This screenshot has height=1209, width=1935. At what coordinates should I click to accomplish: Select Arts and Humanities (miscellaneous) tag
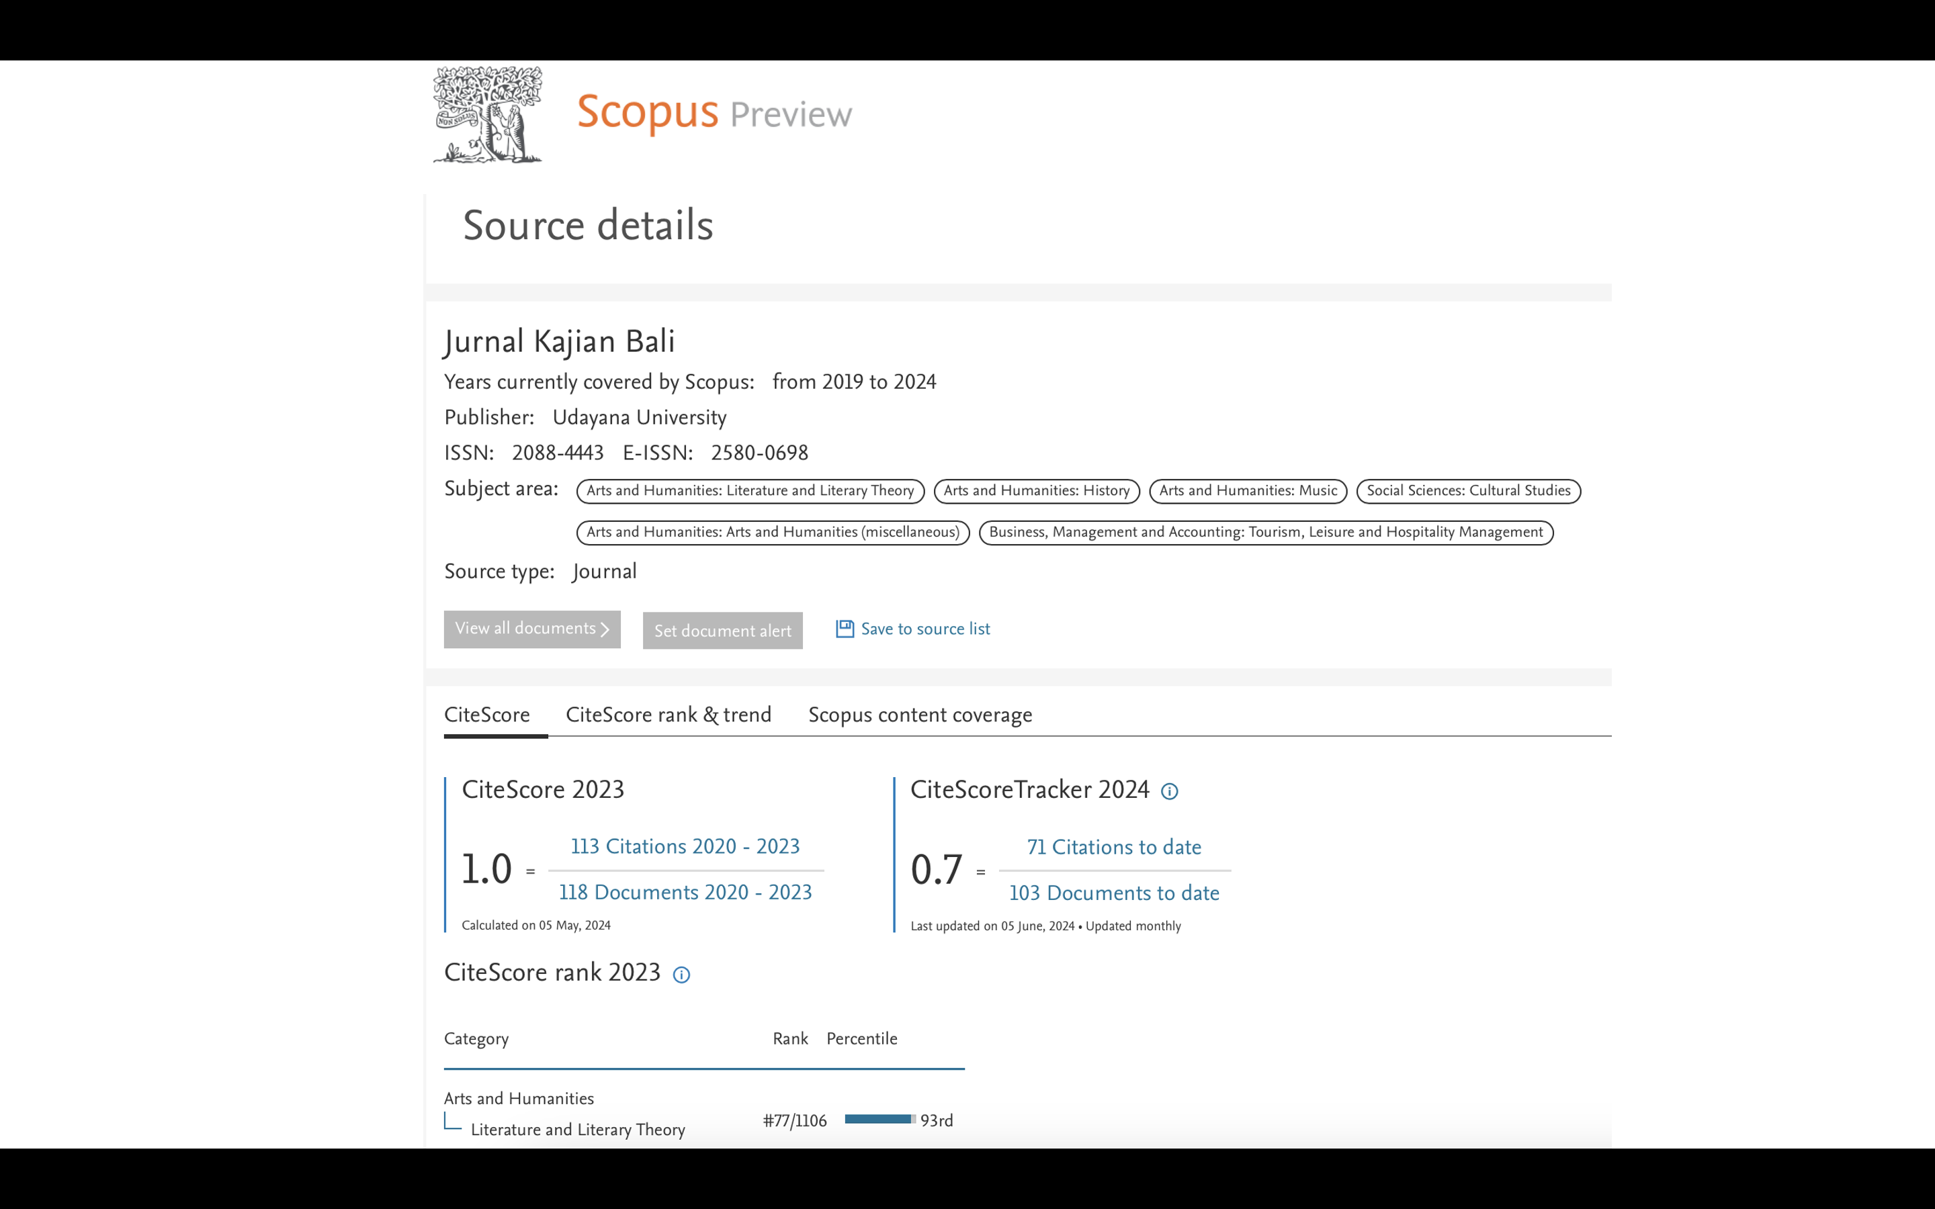click(x=773, y=533)
